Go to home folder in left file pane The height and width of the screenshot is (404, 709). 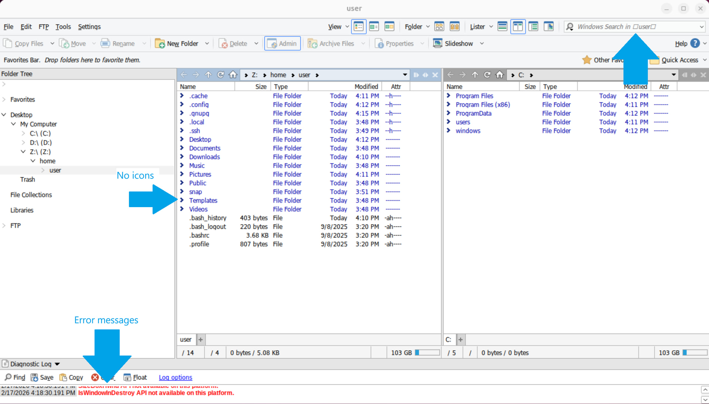click(233, 75)
